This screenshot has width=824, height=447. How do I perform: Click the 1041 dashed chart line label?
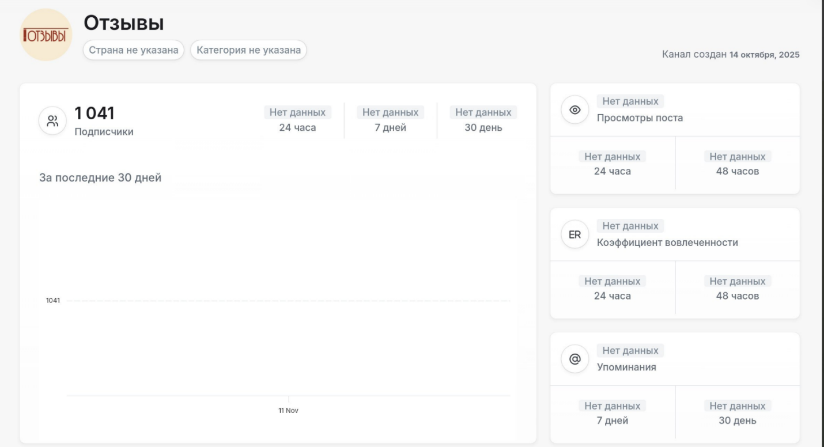coord(53,301)
